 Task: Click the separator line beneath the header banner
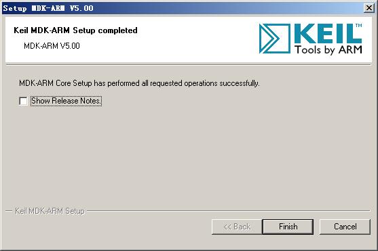pos(188,64)
